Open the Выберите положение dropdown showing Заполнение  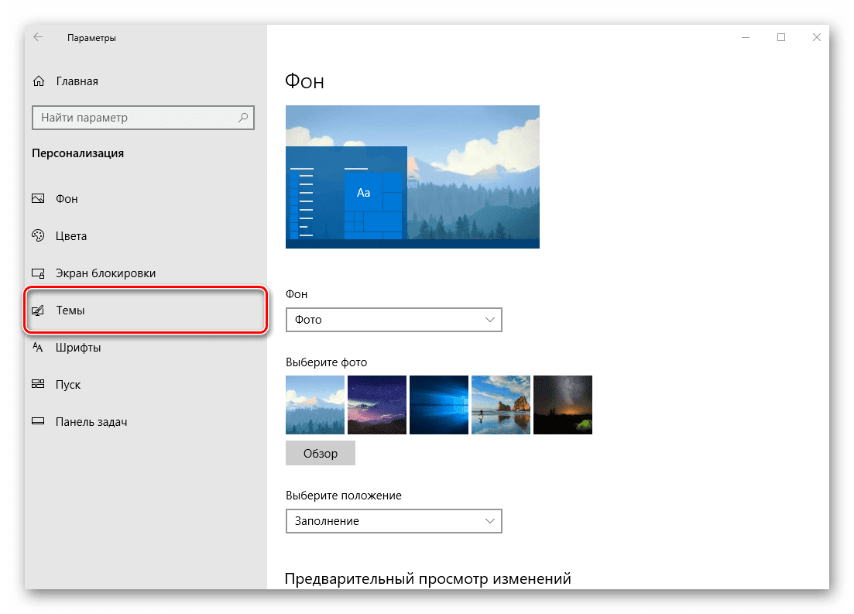[394, 521]
